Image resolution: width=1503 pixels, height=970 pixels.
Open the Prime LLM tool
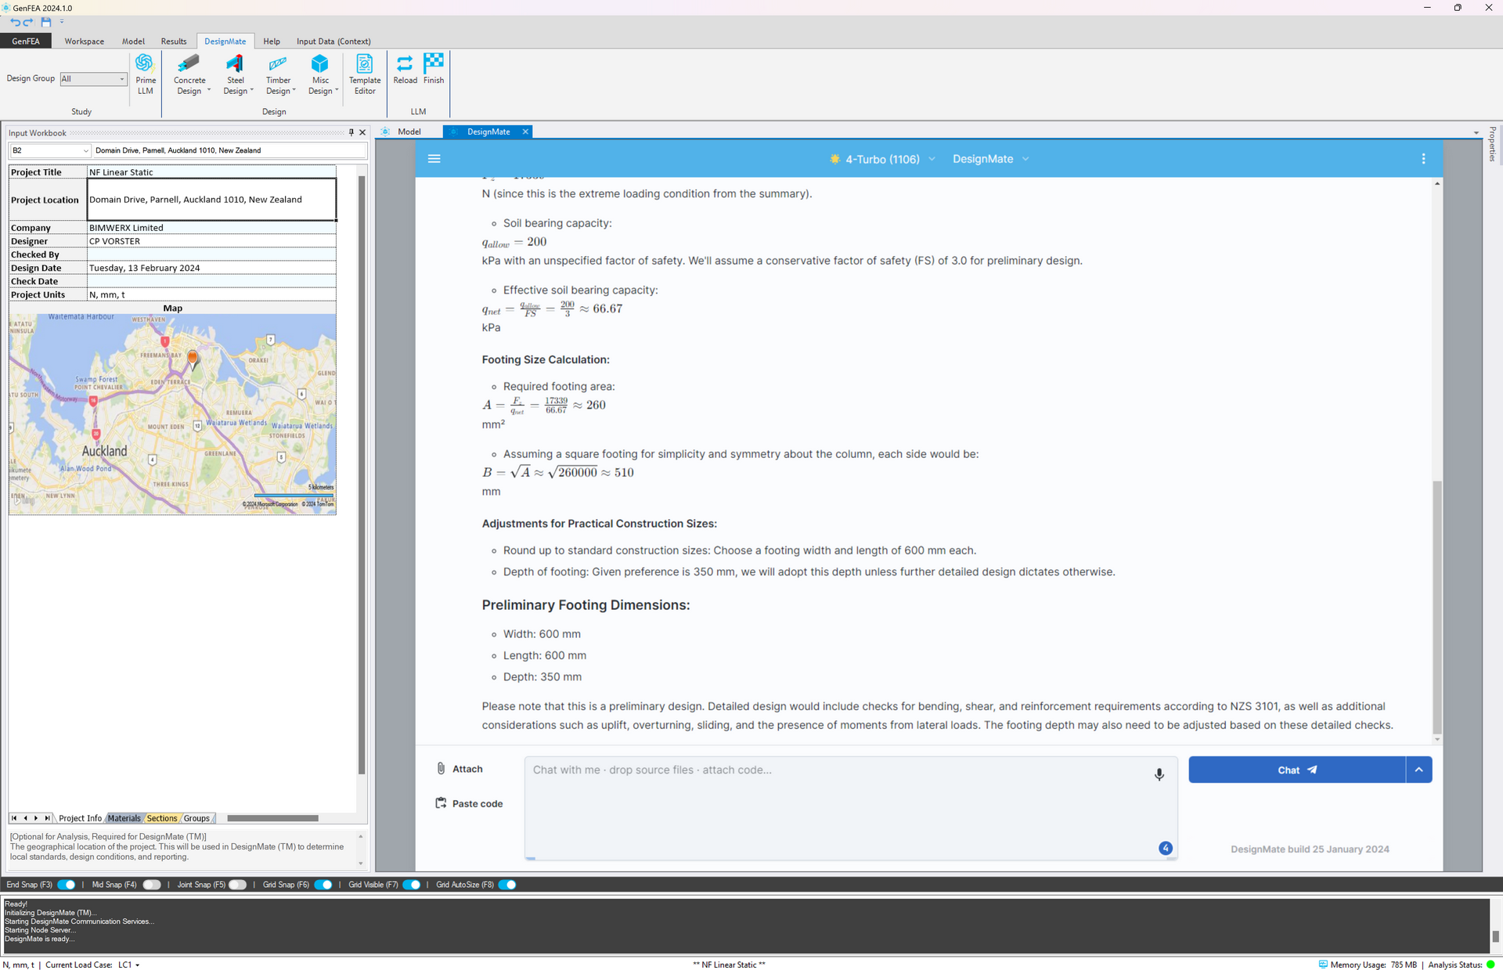(x=145, y=74)
